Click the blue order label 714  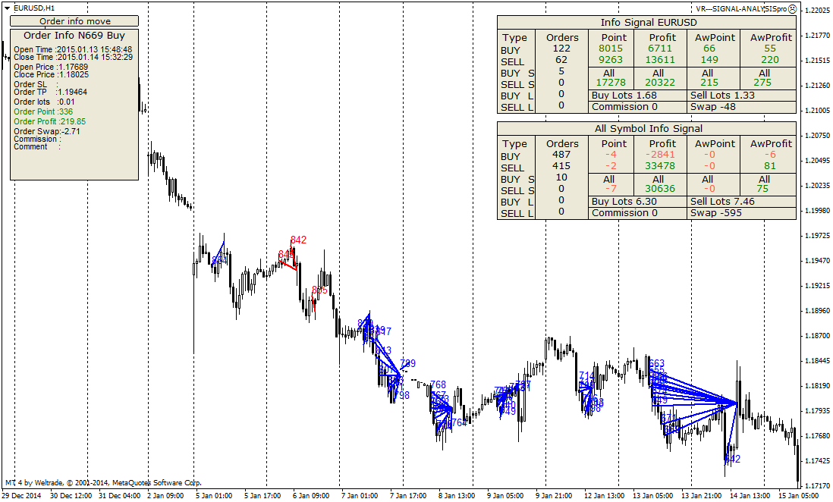pos(586,376)
